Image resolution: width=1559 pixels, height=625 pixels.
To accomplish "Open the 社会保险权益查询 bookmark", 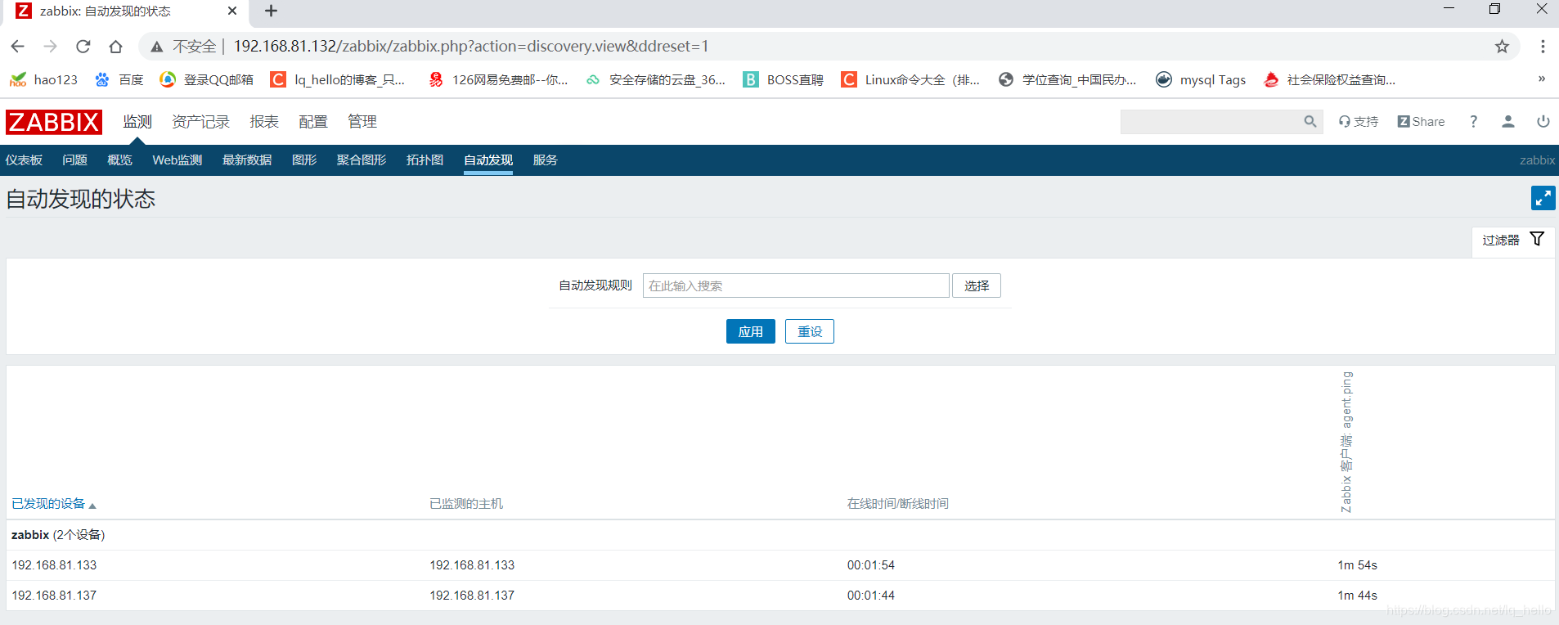I will (x=1329, y=79).
